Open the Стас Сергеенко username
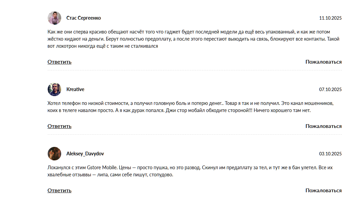348x198 pixels. point(84,18)
